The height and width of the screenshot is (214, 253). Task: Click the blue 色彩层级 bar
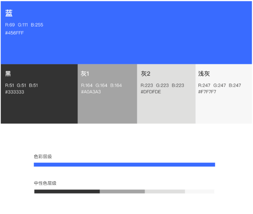(124, 165)
